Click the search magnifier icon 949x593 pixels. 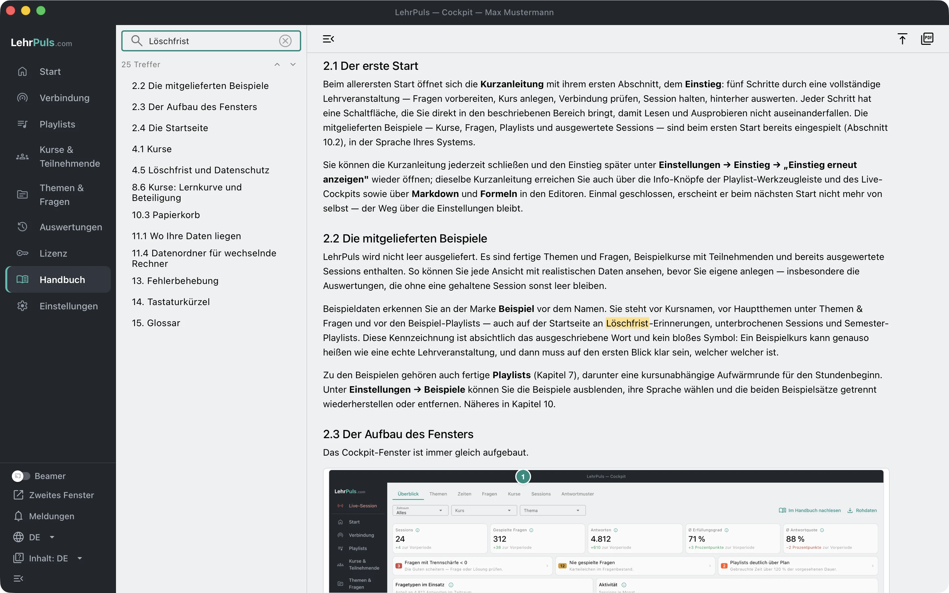click(x=136, y=41)
